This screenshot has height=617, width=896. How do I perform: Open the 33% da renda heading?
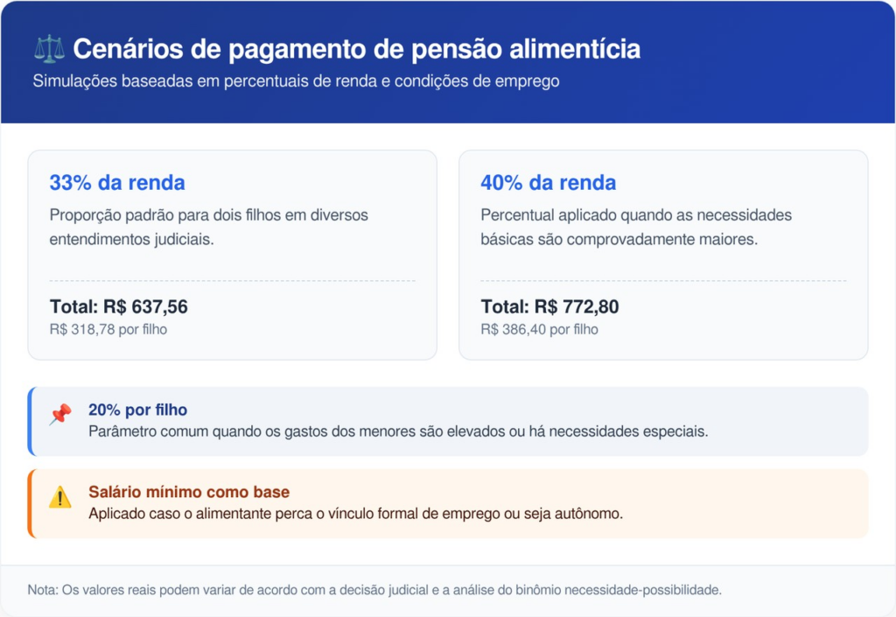coord(117,183)
